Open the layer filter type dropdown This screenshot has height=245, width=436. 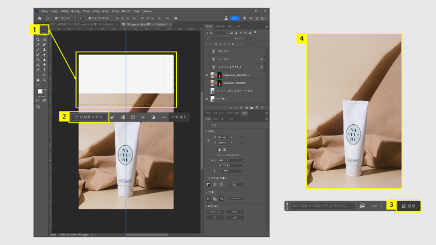216,33
